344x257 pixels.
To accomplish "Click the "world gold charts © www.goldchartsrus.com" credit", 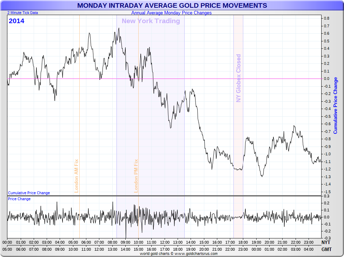I will 179,254.
